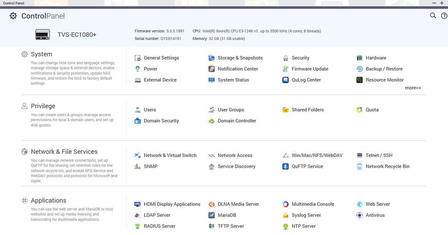Open Telnet / SSH settings
This screenshot has width=448, height=235.
tap(379, 156)
